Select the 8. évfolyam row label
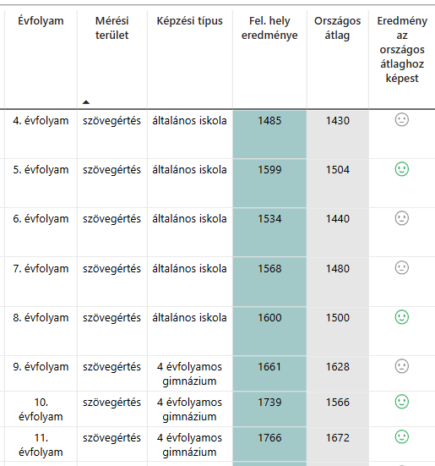The height and width of the screenshot is (466, 435). point(41,318)
